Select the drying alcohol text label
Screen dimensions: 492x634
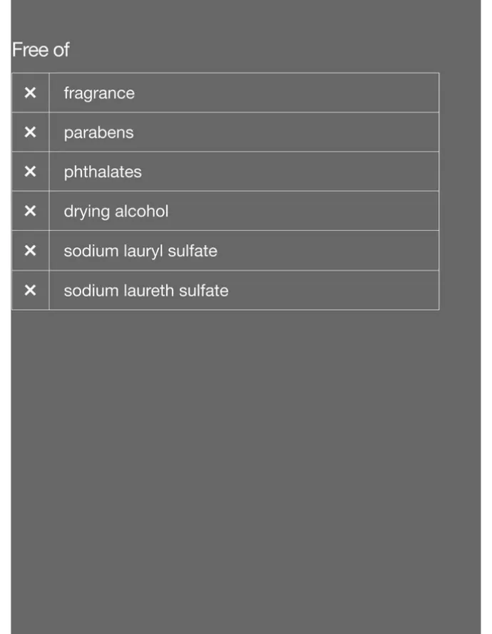click(116, 212)
